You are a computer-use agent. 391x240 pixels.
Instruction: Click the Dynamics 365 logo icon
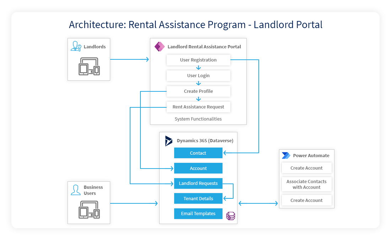[x=168, y=141]
